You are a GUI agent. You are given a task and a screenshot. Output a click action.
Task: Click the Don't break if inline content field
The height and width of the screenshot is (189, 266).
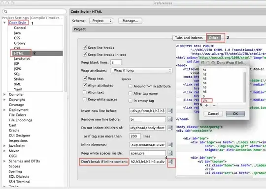(148, 162)
